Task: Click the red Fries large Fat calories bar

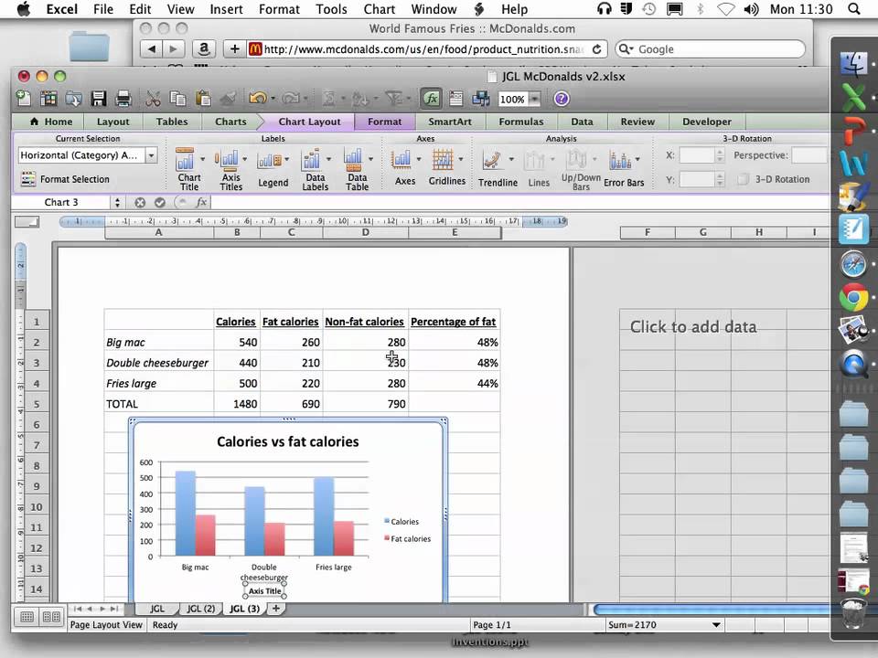Action: [x=344, y=539]
